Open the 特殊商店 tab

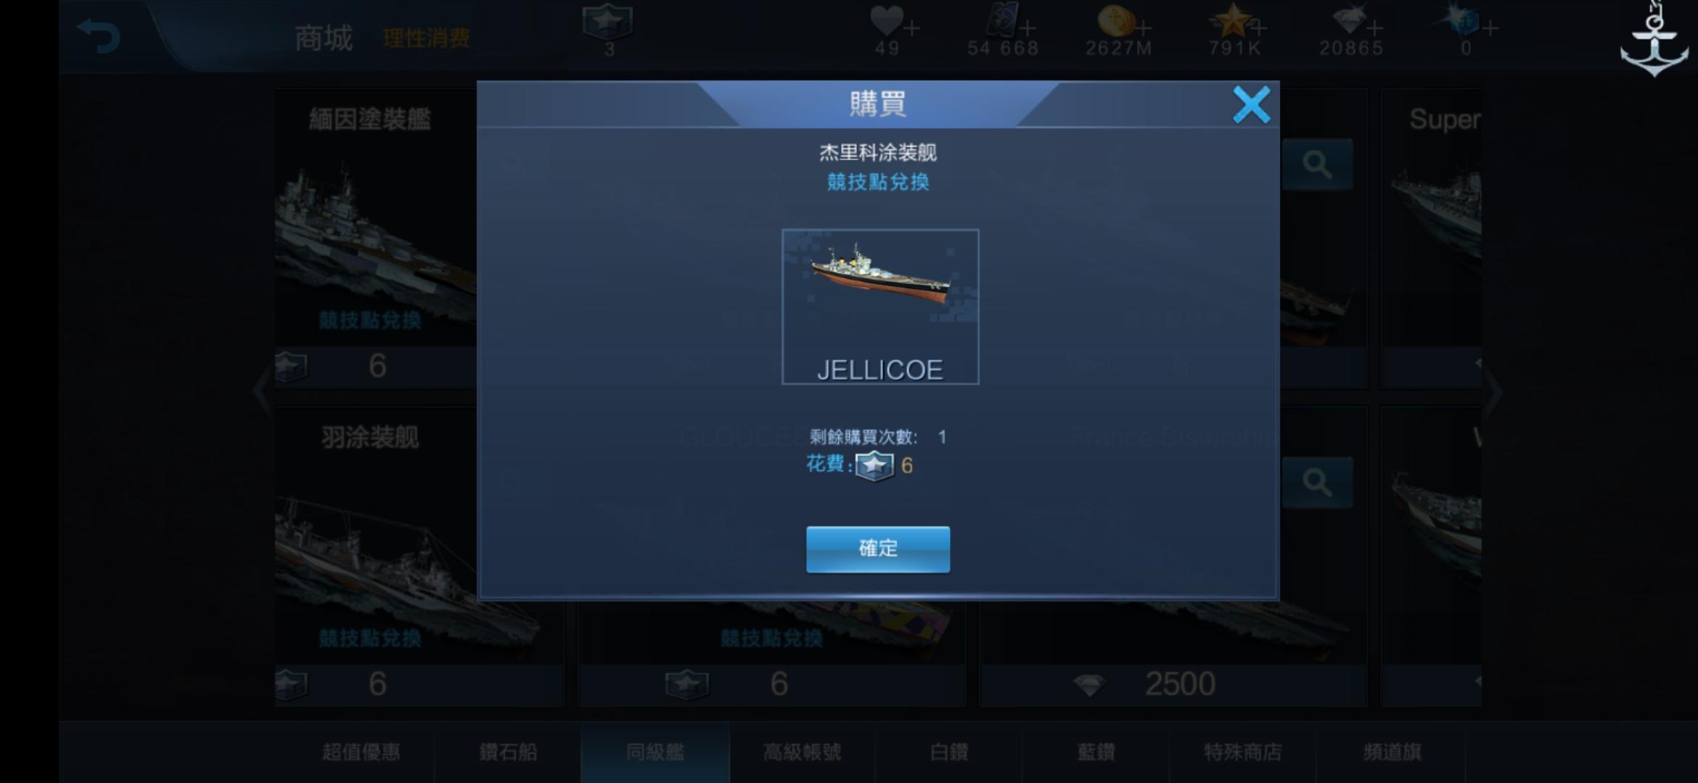[x=1242, y=752]
